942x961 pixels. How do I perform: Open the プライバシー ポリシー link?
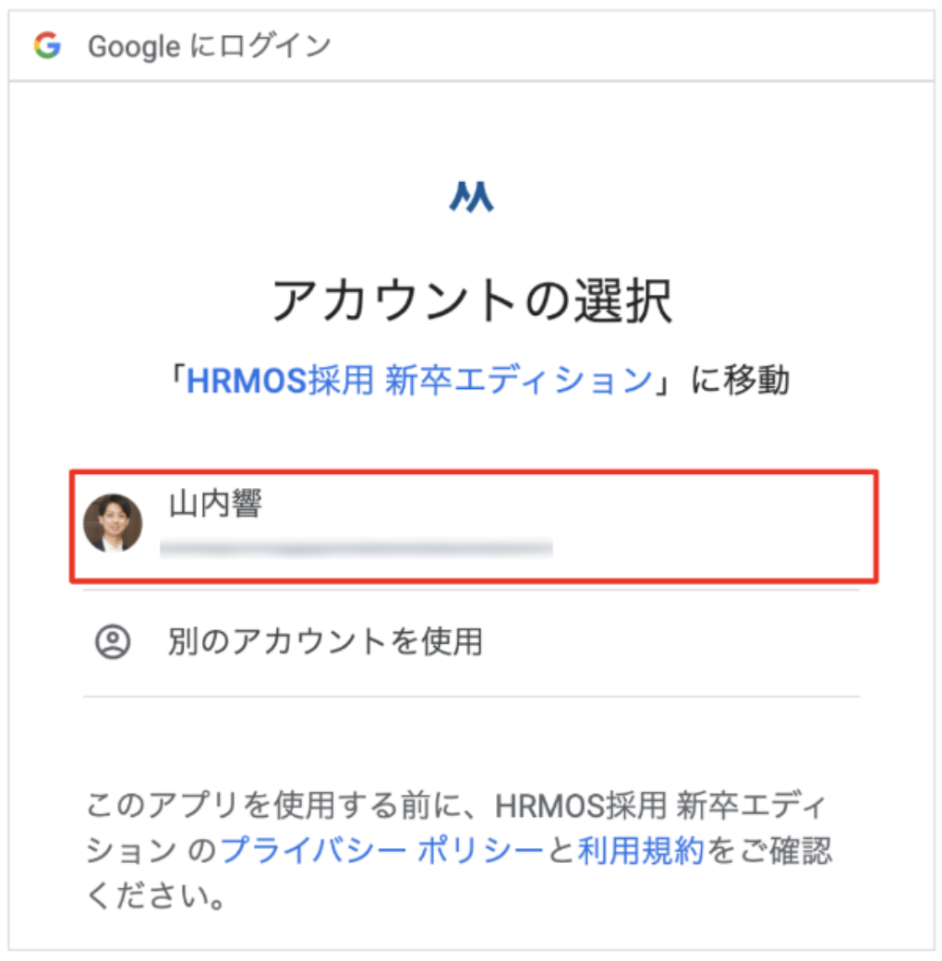[382, 850]
